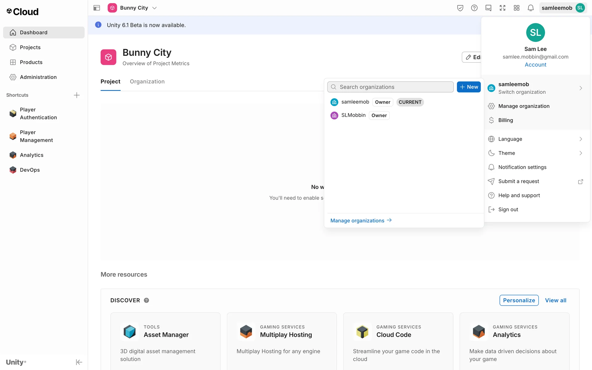Select Billing in the account menu
592x370 pixels.
coord(506,120)
